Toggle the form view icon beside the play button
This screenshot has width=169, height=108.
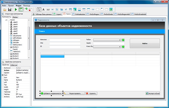(x=21, y=10)
